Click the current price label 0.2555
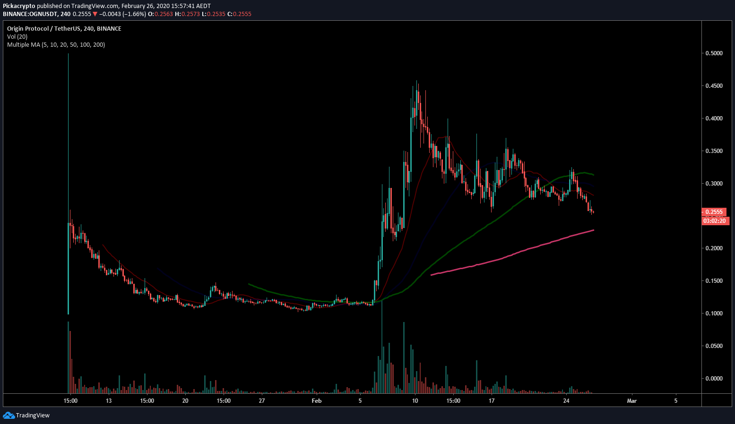The width and height of the screenshot is (735, 424). (x=714, y=212)
